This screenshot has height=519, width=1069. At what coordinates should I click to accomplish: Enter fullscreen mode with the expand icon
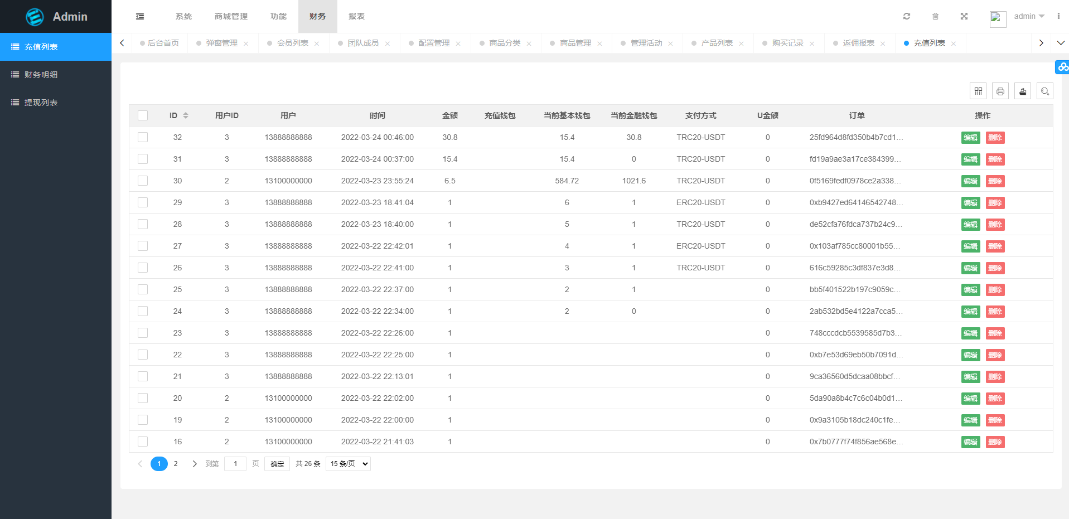[964, 16]
